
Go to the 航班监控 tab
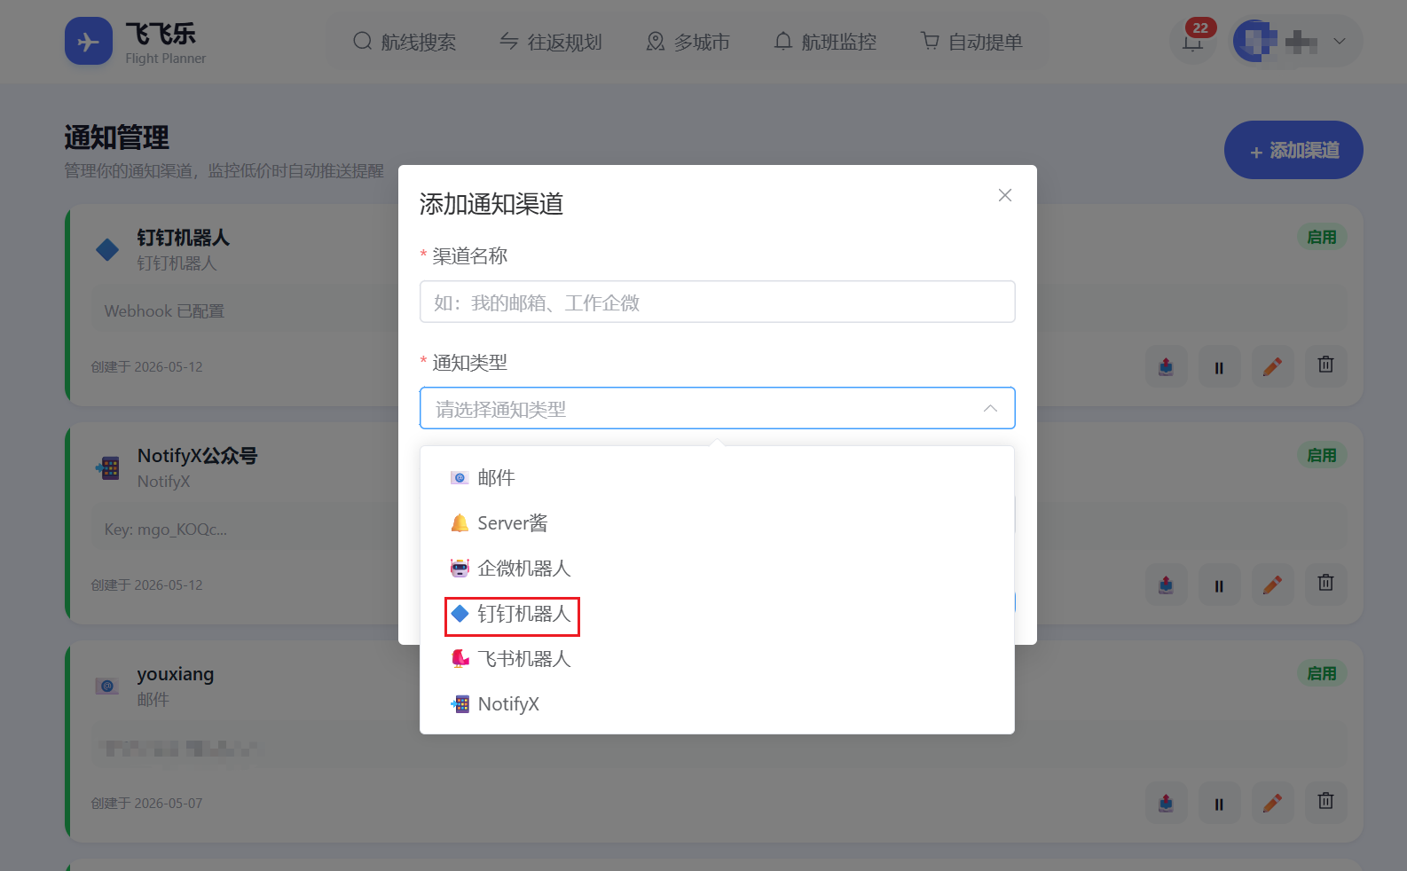(x=825, y=42)
